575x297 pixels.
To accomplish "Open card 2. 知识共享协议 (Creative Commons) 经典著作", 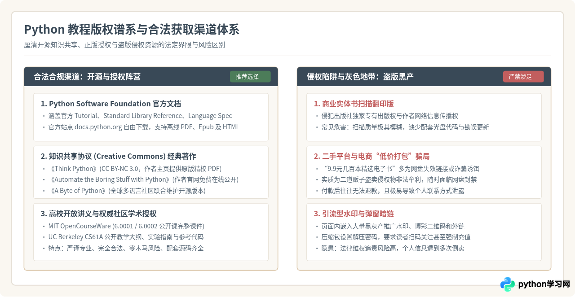I will pos(151,172).
